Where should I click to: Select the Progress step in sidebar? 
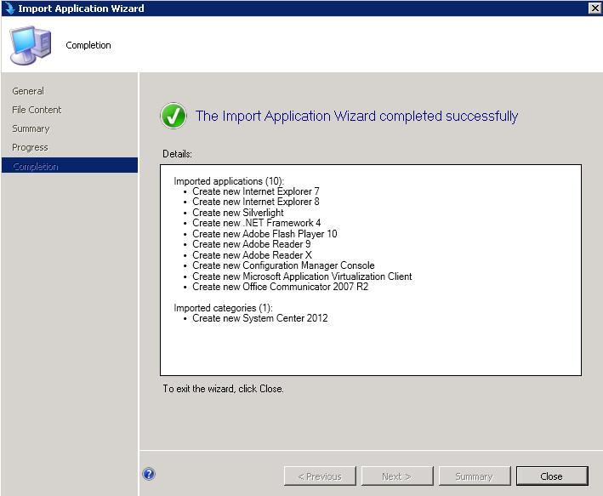pos(30,147)
